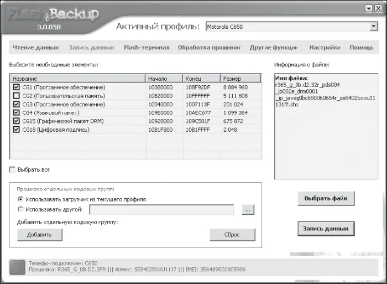
Task: Enable the CG2 (Пользовательская память) checkbox
Action: point(15,96)
